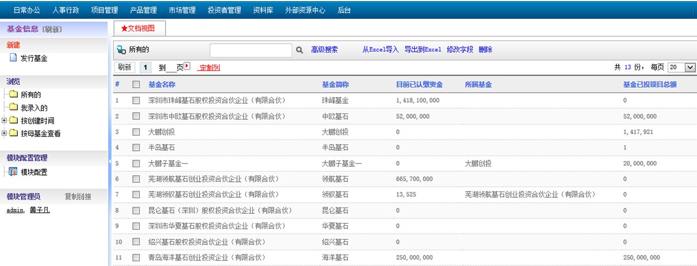Check the box for 大鹏子基金一 row
The image size is (697, 266).
(136, 163)
